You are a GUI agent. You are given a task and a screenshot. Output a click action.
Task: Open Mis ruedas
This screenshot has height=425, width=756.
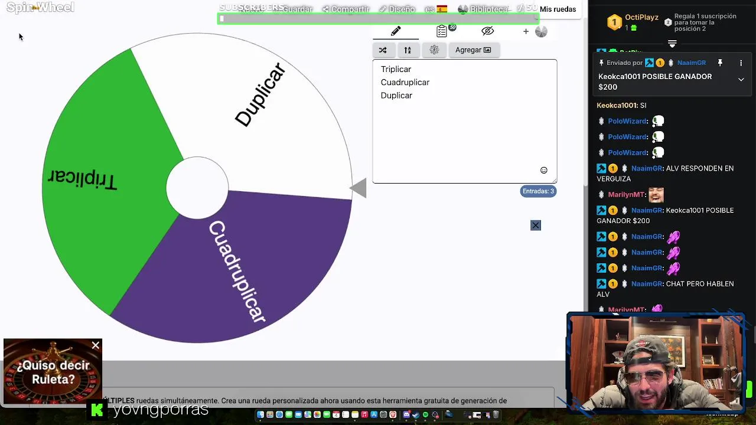(558, 9)
